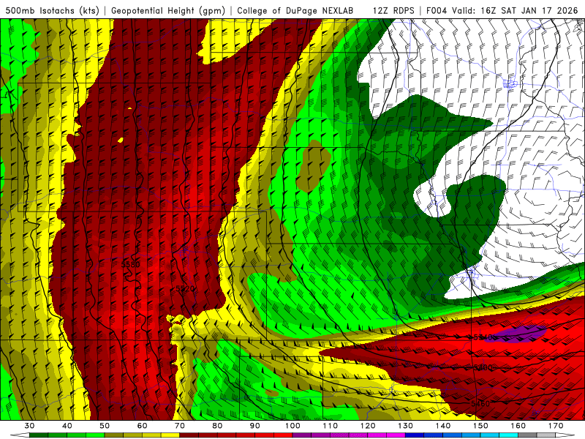
Task: Click the 70 value on the color scale
Action: tap(180, 426)
